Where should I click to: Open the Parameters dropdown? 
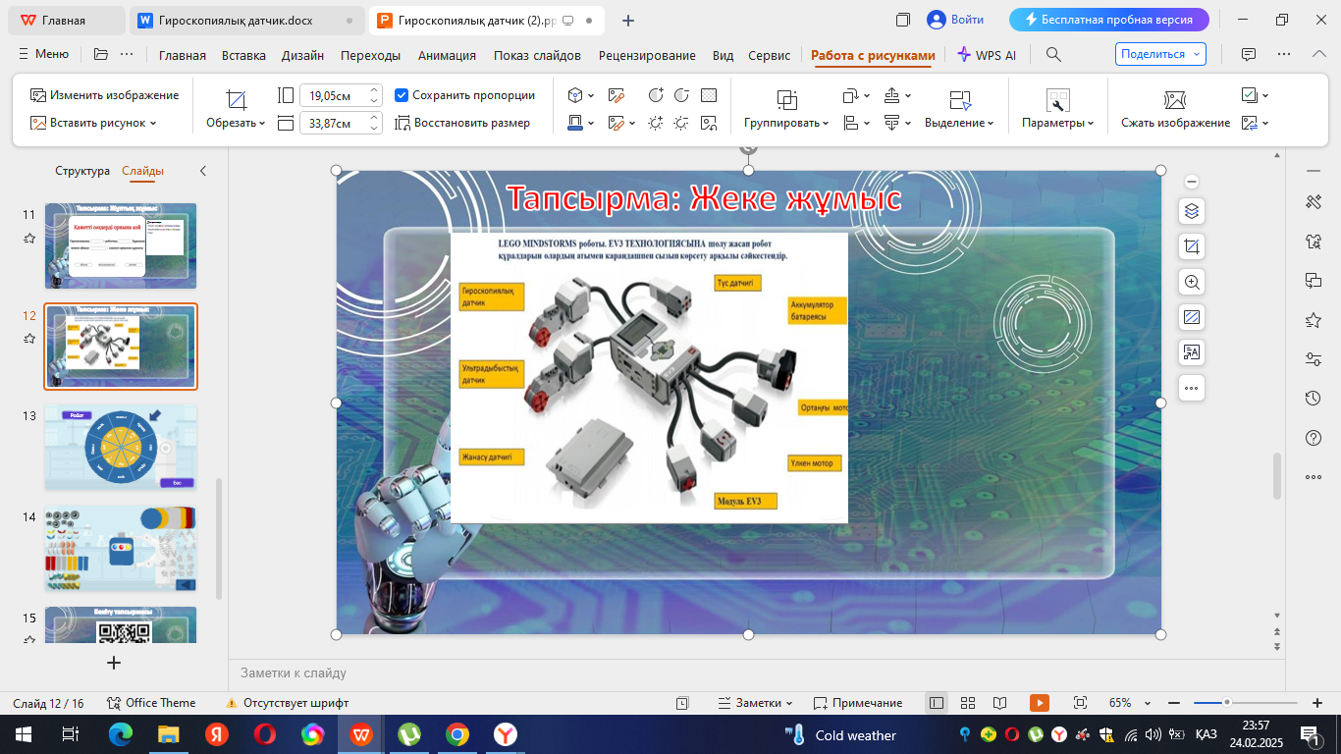(x=1057, y=123)
